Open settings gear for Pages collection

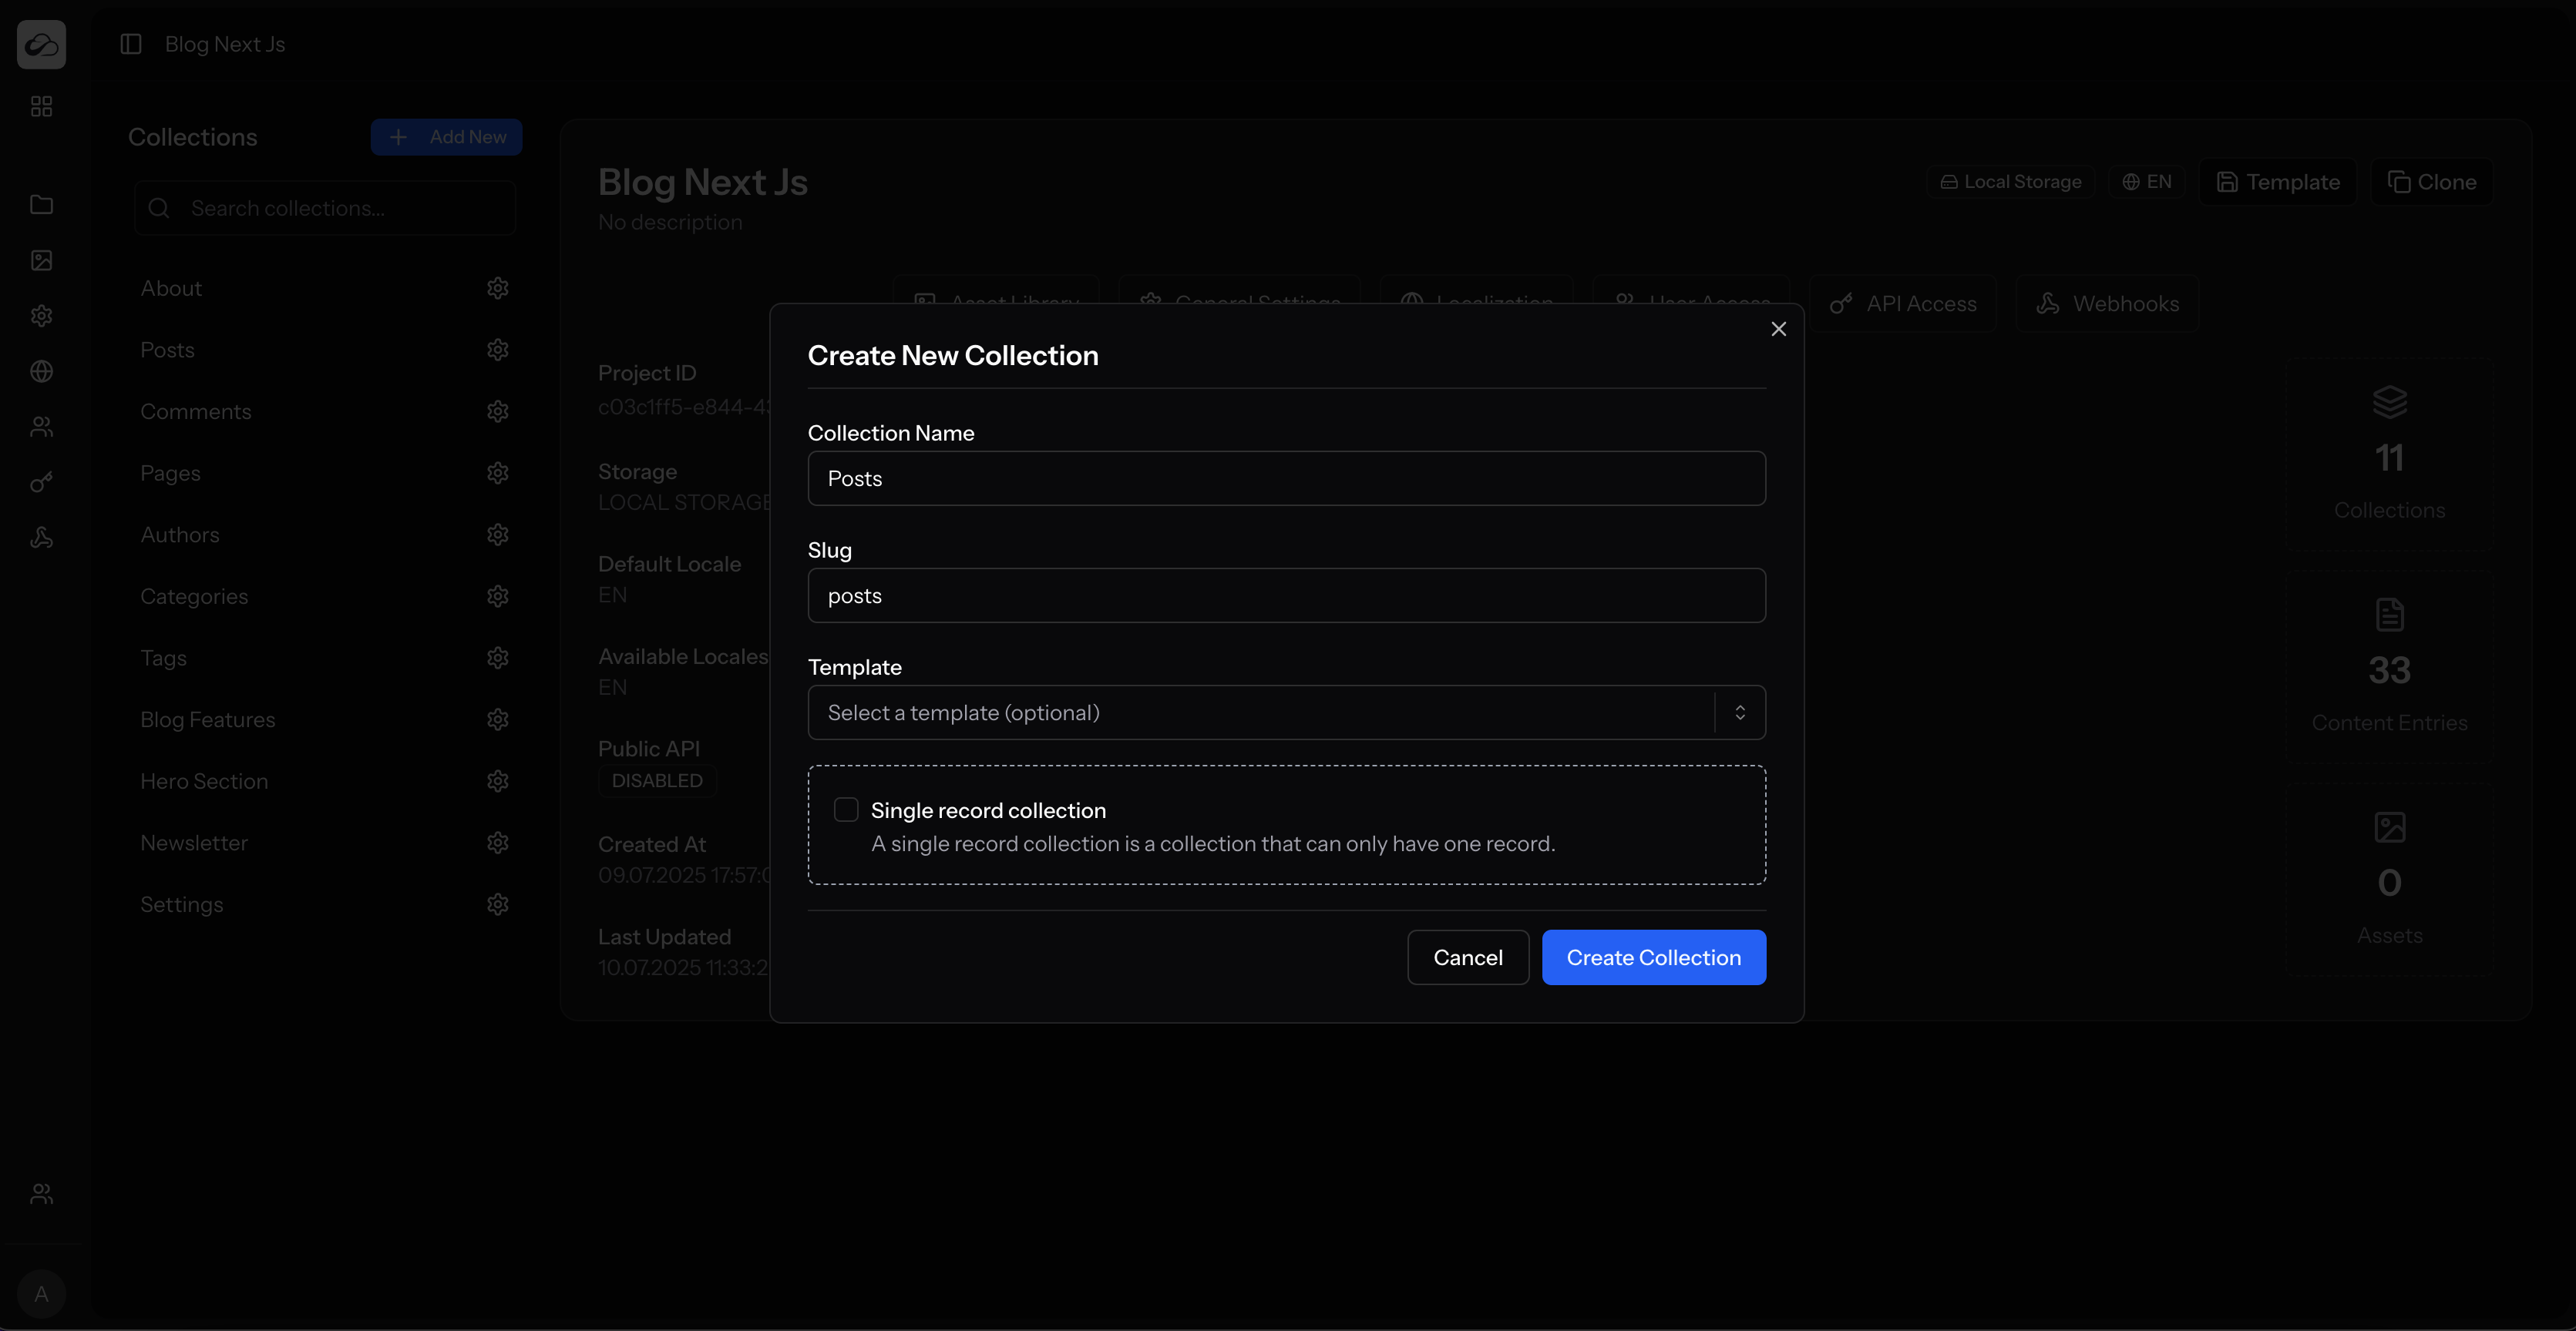click(498, 473)
